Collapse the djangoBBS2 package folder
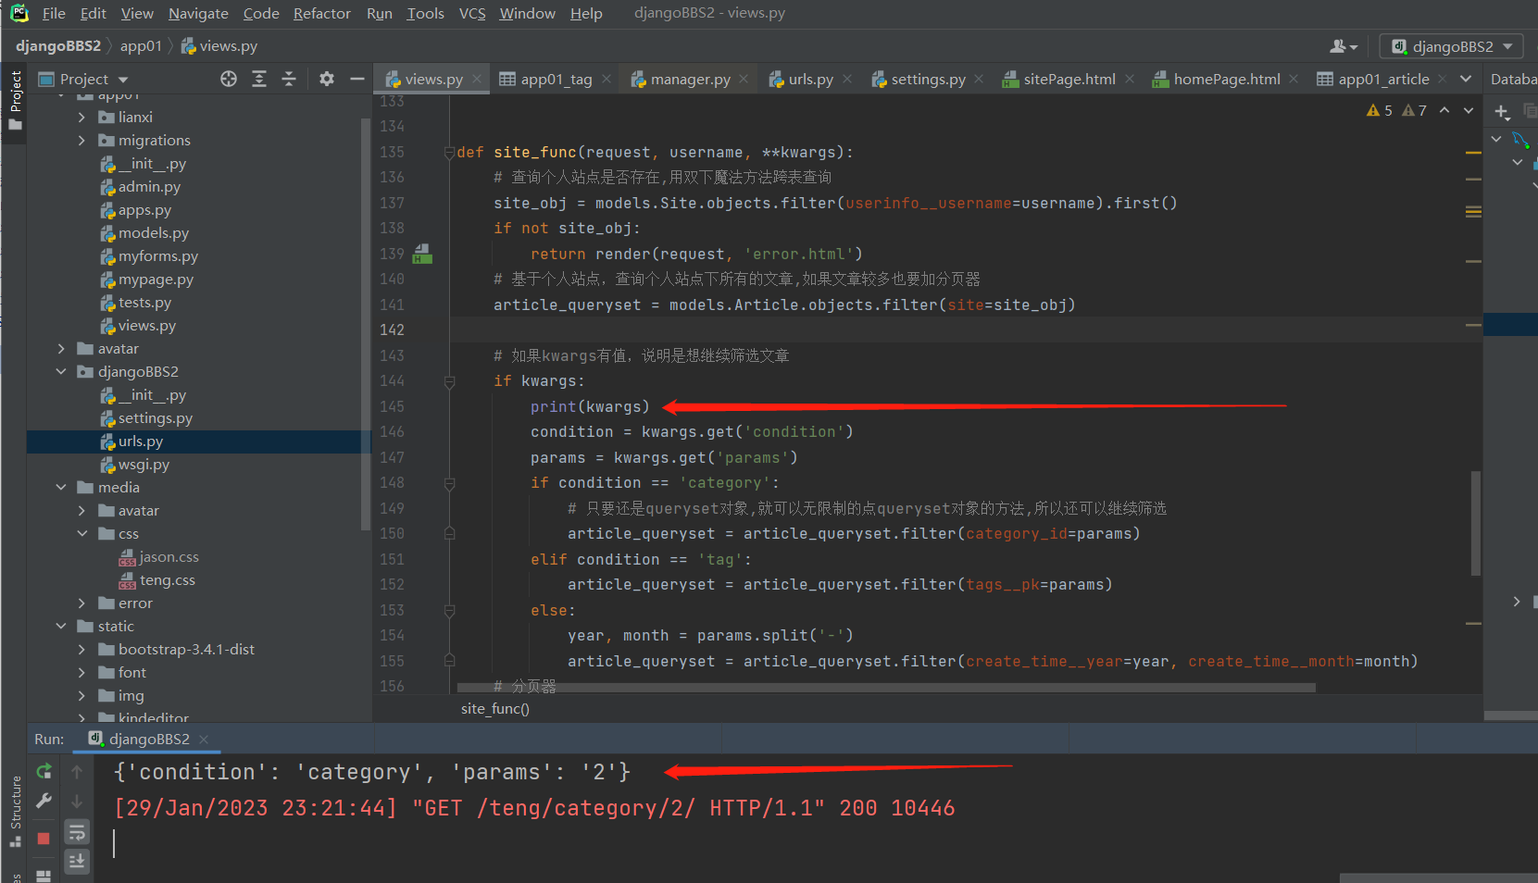The image size is (1538, 883). tap(61, 372)
